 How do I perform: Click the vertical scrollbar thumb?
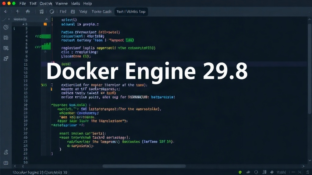pos(310,69)
